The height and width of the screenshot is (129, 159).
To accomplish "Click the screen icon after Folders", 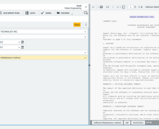I will click(86, 13).
